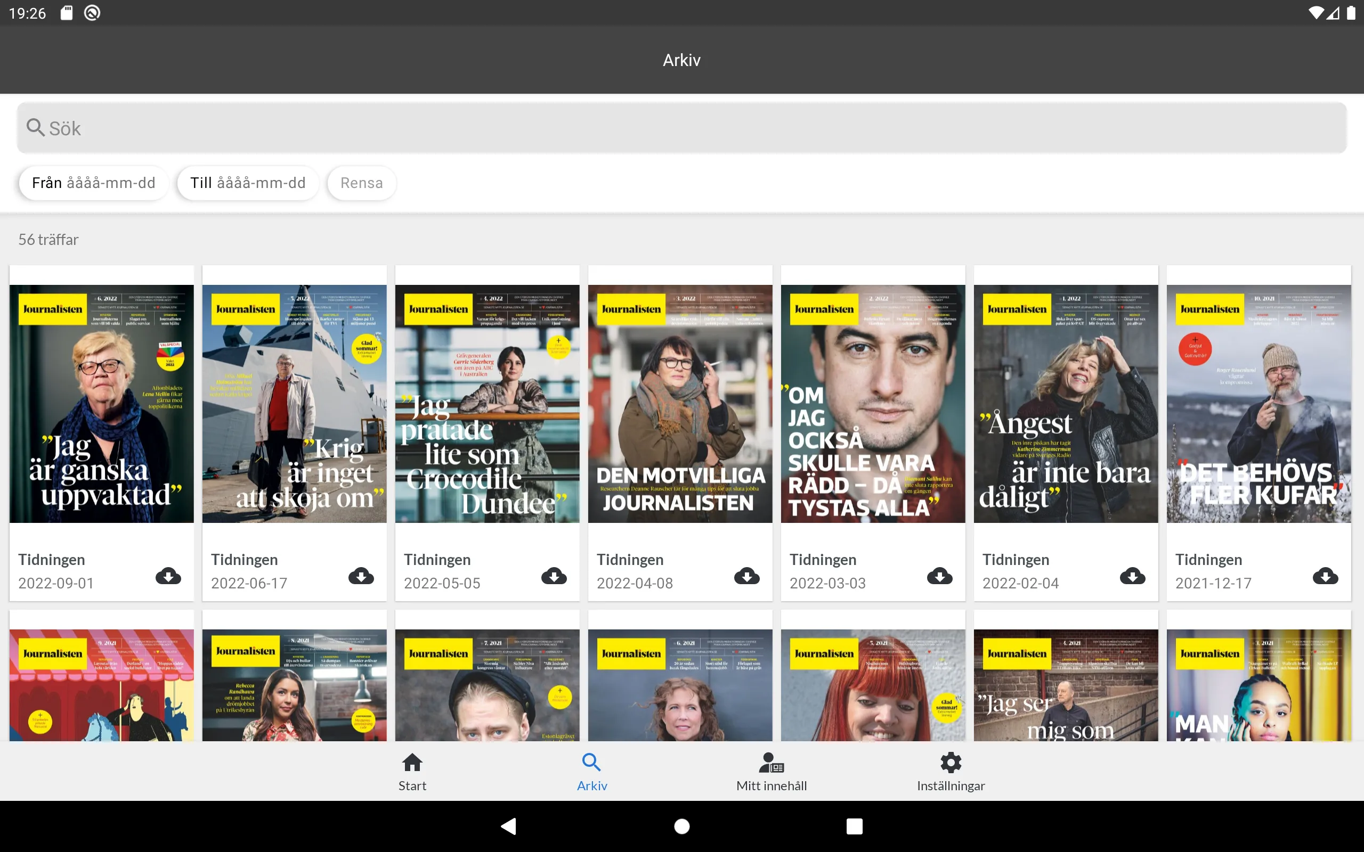Select the date text 2021-12-17
Screen dimensions: 1364x852
click(1213, 583)
